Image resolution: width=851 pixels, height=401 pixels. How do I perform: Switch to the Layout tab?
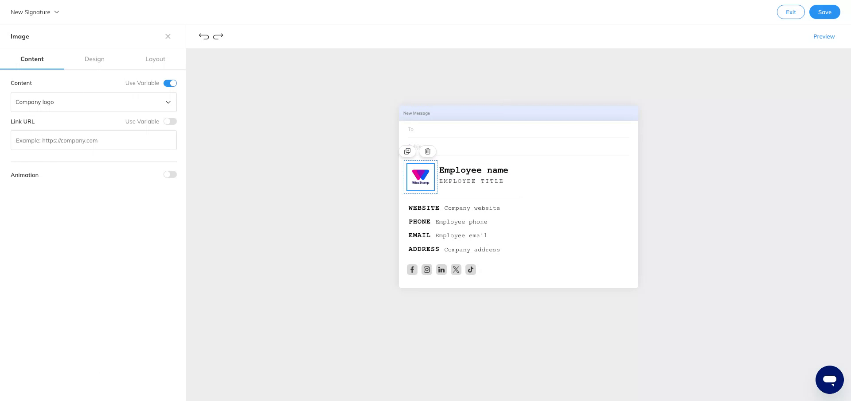click(x=155, y=59)
